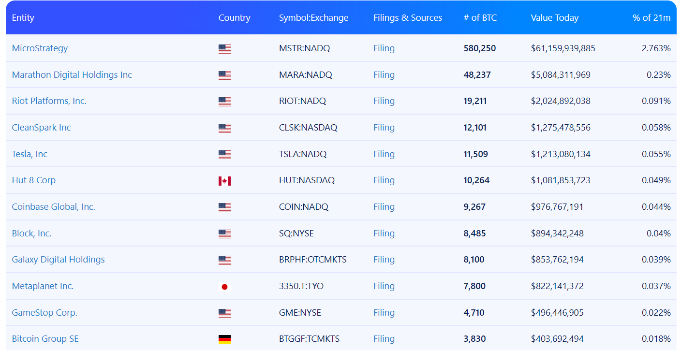Select the 8,100 BTC value
This screenshot has height=350, width=681.
tap(474, 260)
